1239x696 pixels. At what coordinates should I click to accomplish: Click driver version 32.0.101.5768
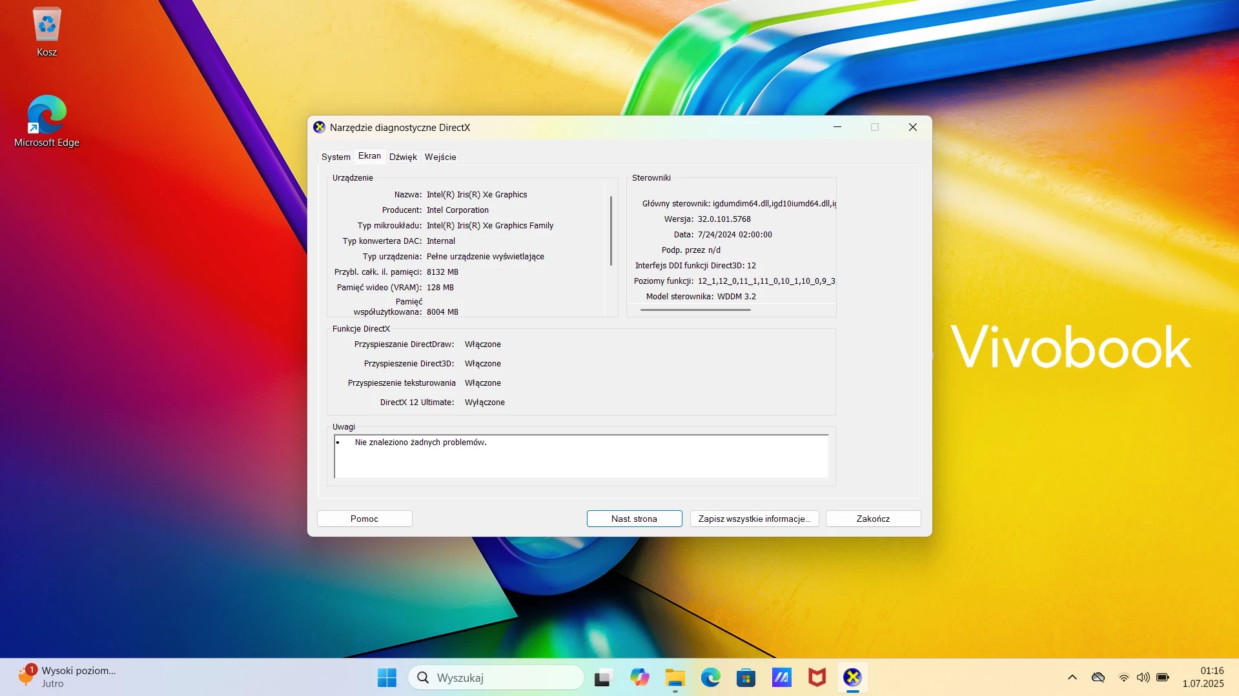[724, 219]
